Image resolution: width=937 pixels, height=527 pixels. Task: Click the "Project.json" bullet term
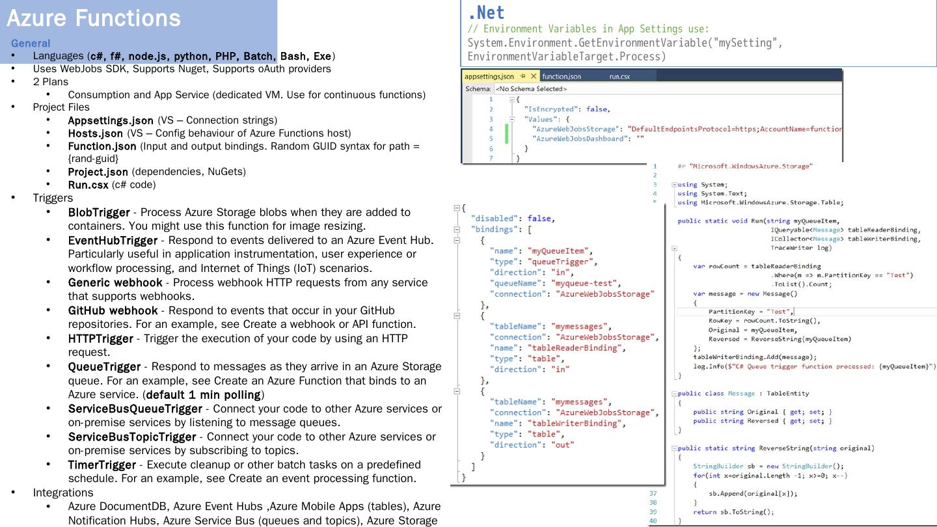tap(98, 172)
